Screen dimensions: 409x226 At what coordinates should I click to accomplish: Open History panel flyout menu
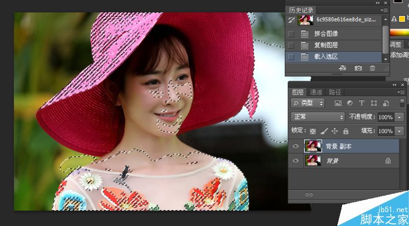pyautogui.click(x=384, y=10)
